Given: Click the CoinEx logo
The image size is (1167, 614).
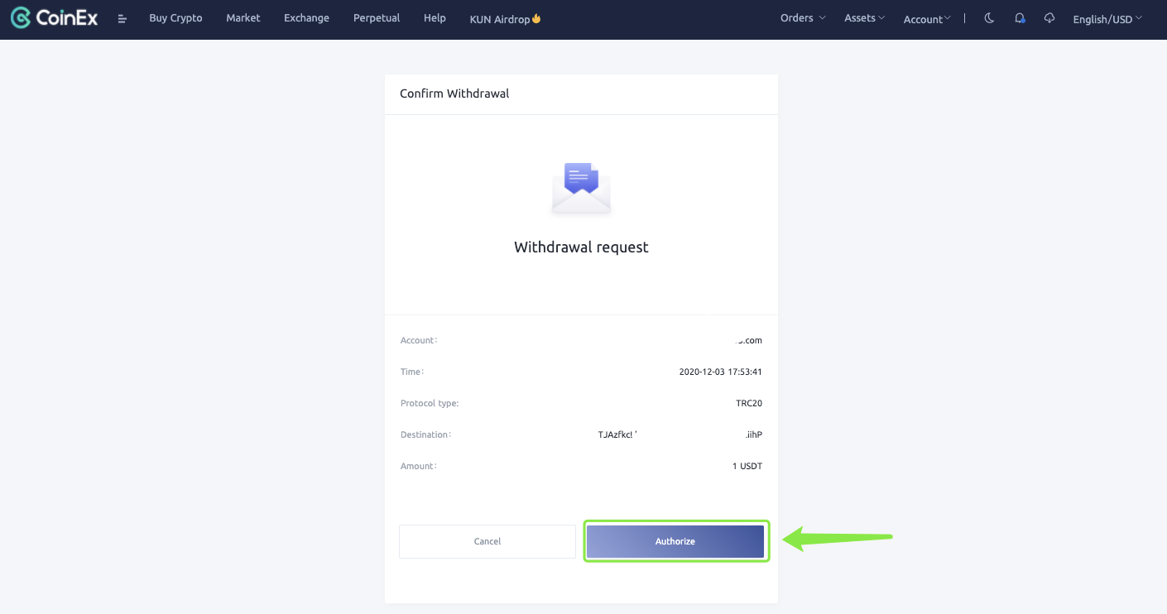Looking at the screenshot, I should pos(53,17).
